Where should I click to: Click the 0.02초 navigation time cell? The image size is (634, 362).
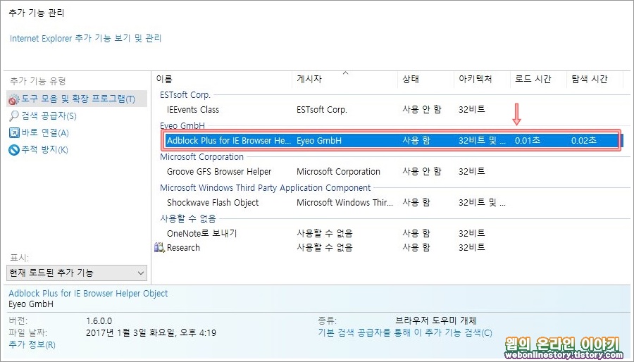pyautogui.click(x=584, y=141)
